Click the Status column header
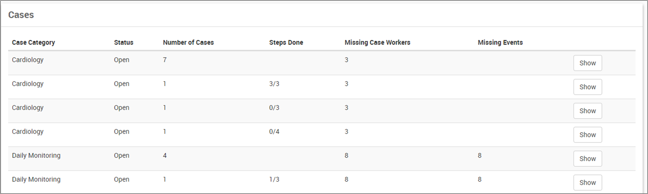Image resolution: width=648 pixels, height=194 pixels. (x=124, y=42)
